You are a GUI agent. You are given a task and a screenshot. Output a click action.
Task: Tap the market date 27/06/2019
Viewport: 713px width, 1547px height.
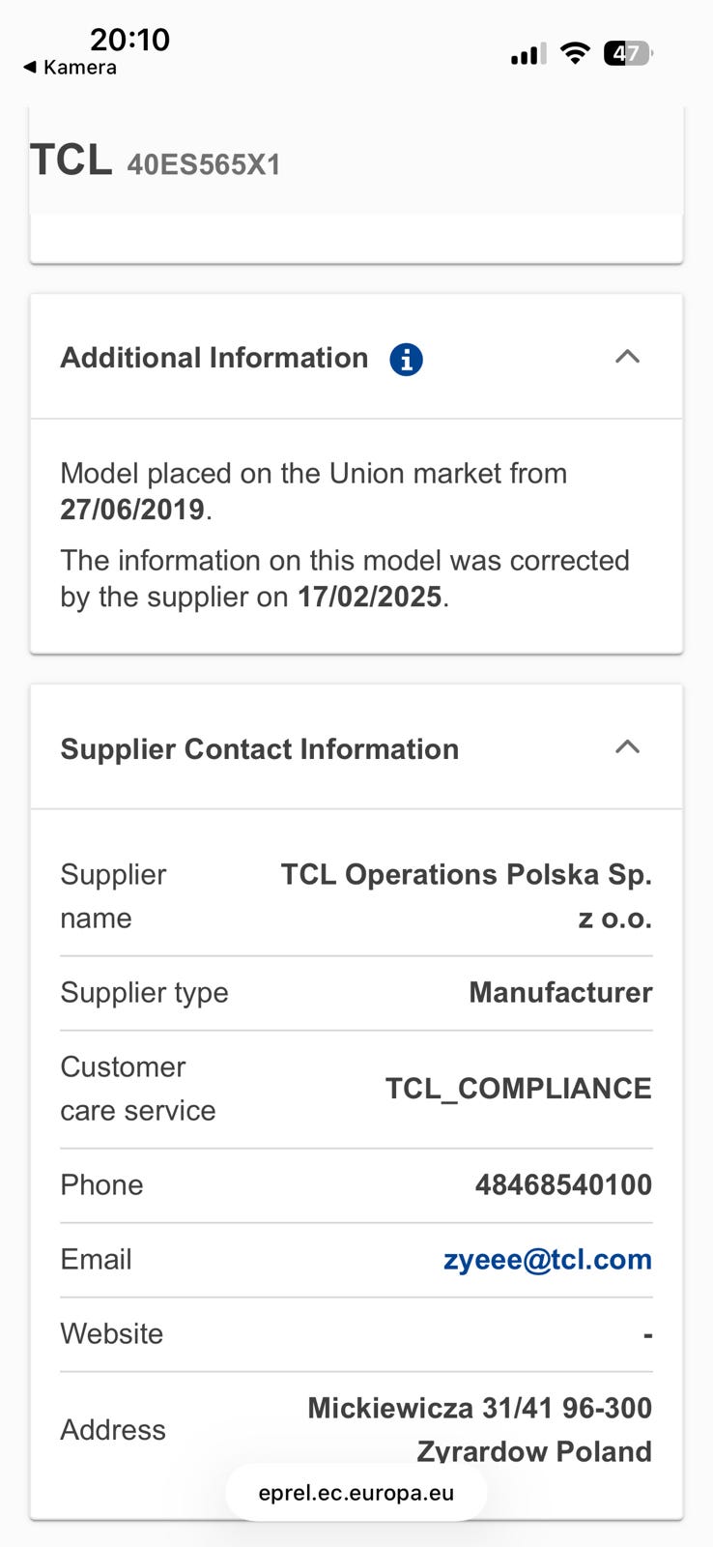pyautogui.click(x=132, y=510)
